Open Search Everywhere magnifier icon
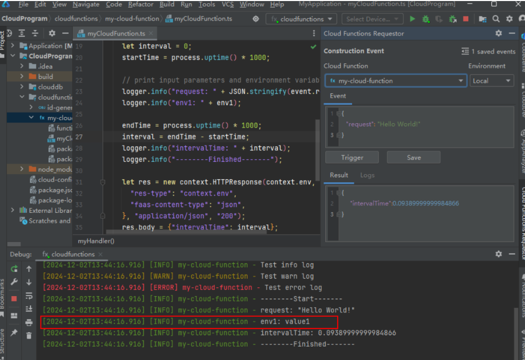This screenshot has width=525, height=360. click(x=496, y=19)
